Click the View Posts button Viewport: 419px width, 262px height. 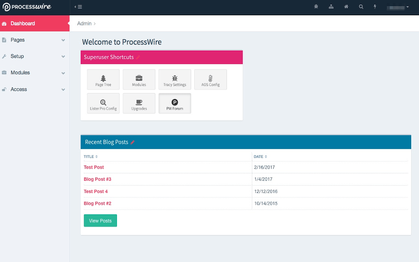click(100, 221)
